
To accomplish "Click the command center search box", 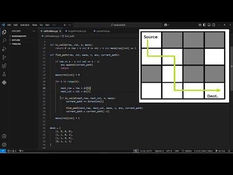I will coord(117,25).
